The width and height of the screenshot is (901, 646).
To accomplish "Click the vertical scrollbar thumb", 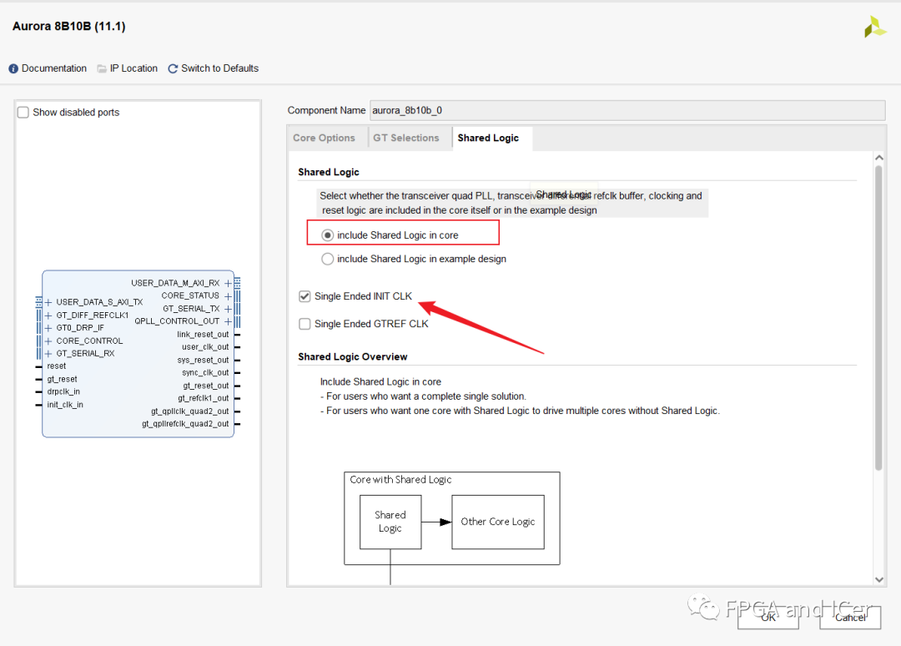I will [x=878, y=318].
